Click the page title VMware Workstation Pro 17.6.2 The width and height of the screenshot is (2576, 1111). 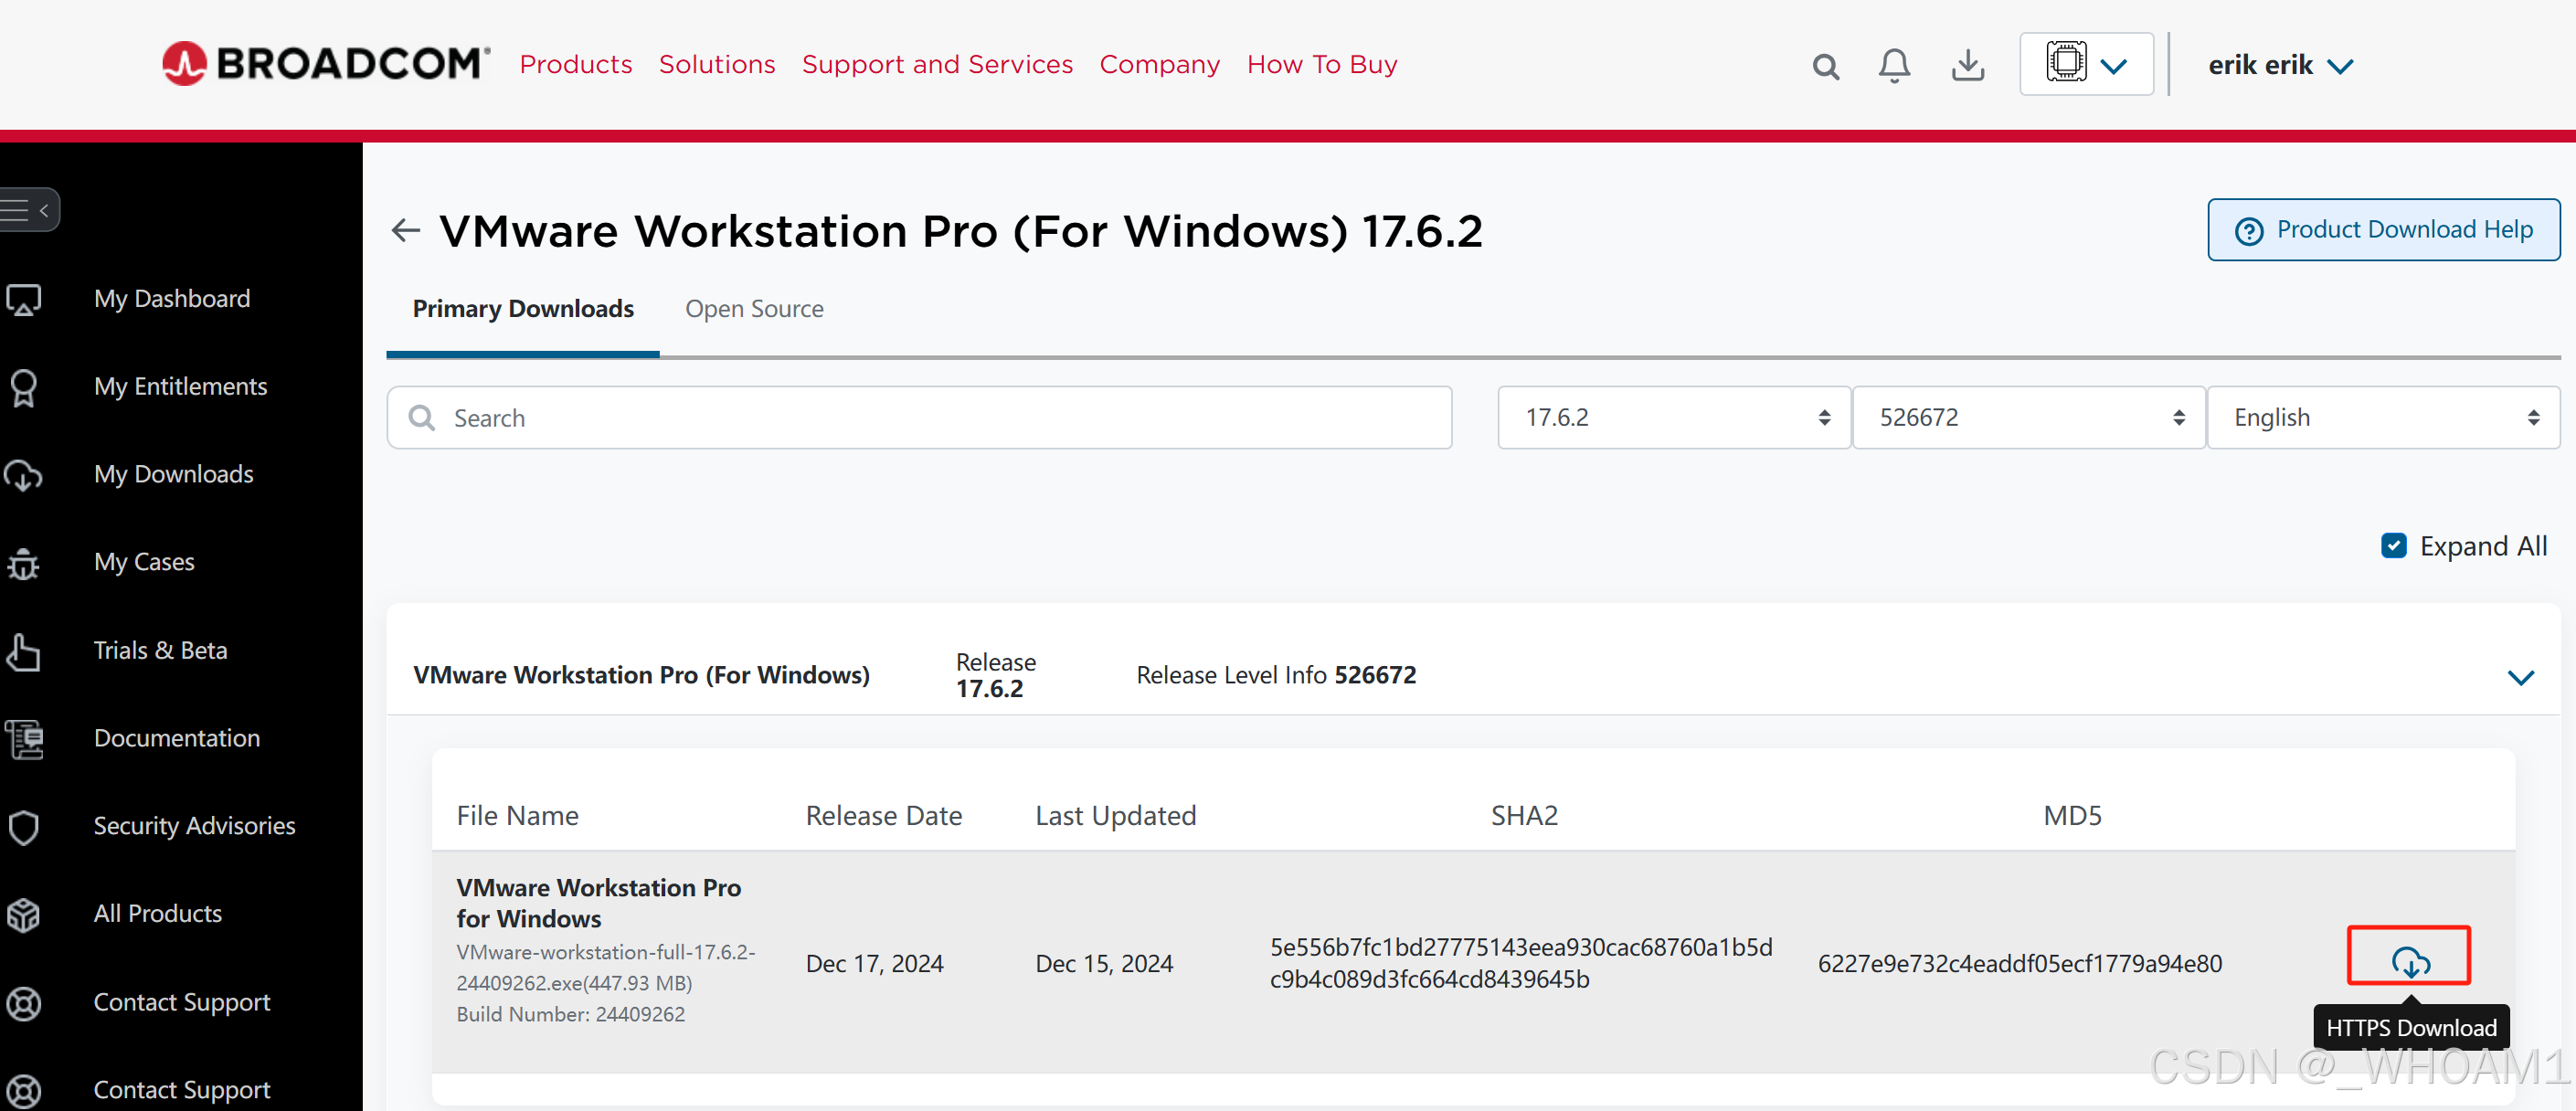tap(961, 231)
